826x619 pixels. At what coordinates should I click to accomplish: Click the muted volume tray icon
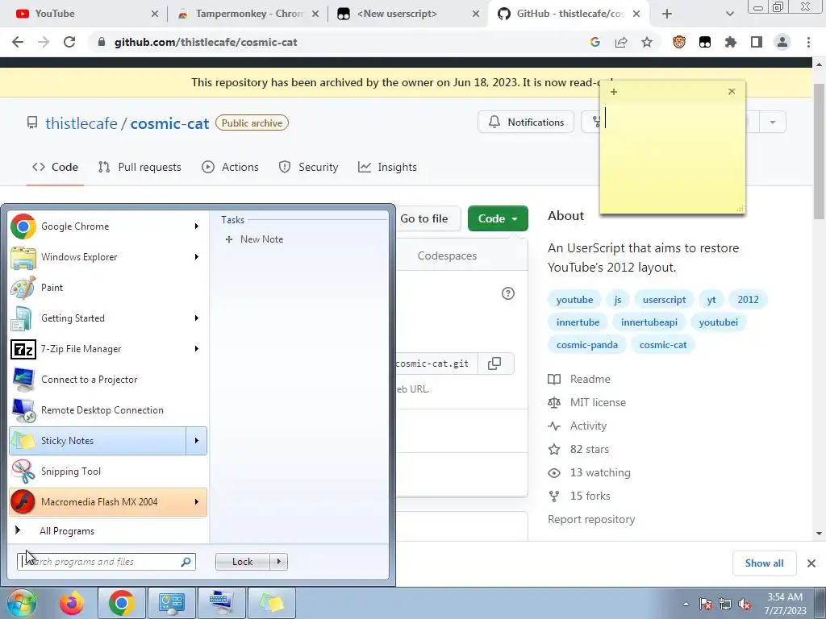tap(745, 604)
